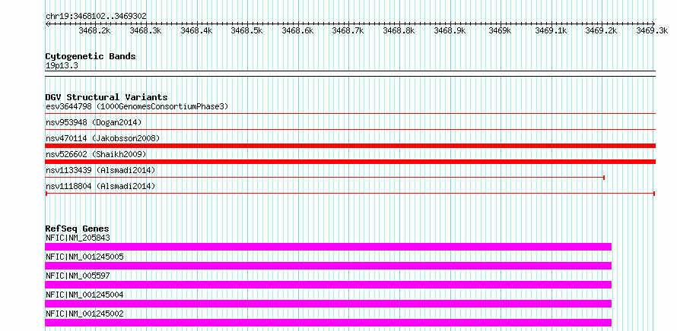The image size is (677, 331).
Task: Click the 3468.6k ruler position
Action: pyautogui.click(x=297, y=30)
